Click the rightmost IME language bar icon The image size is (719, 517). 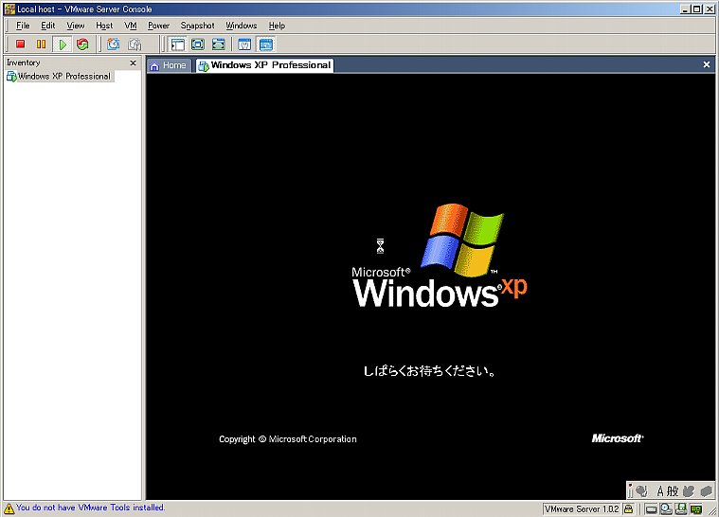pyautogui.click(x=706, y=491)
